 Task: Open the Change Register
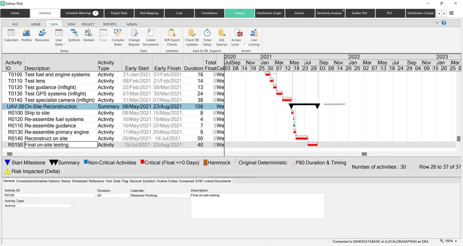tap(134, 38)
